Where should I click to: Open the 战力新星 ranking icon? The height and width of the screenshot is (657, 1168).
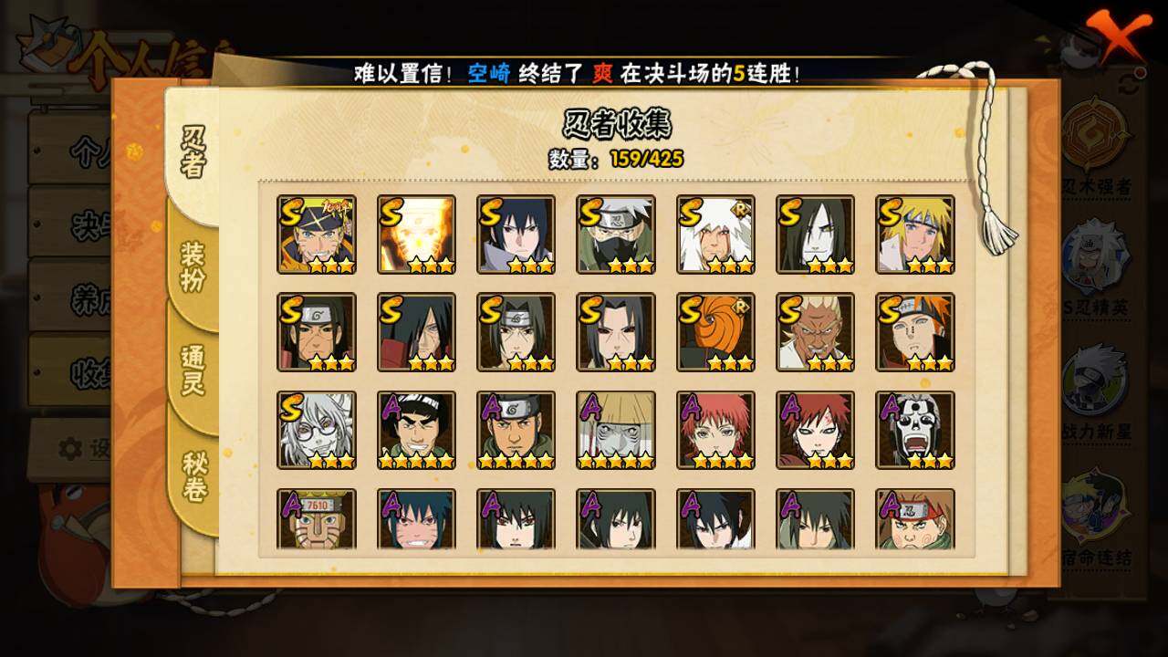[1096, 394]
